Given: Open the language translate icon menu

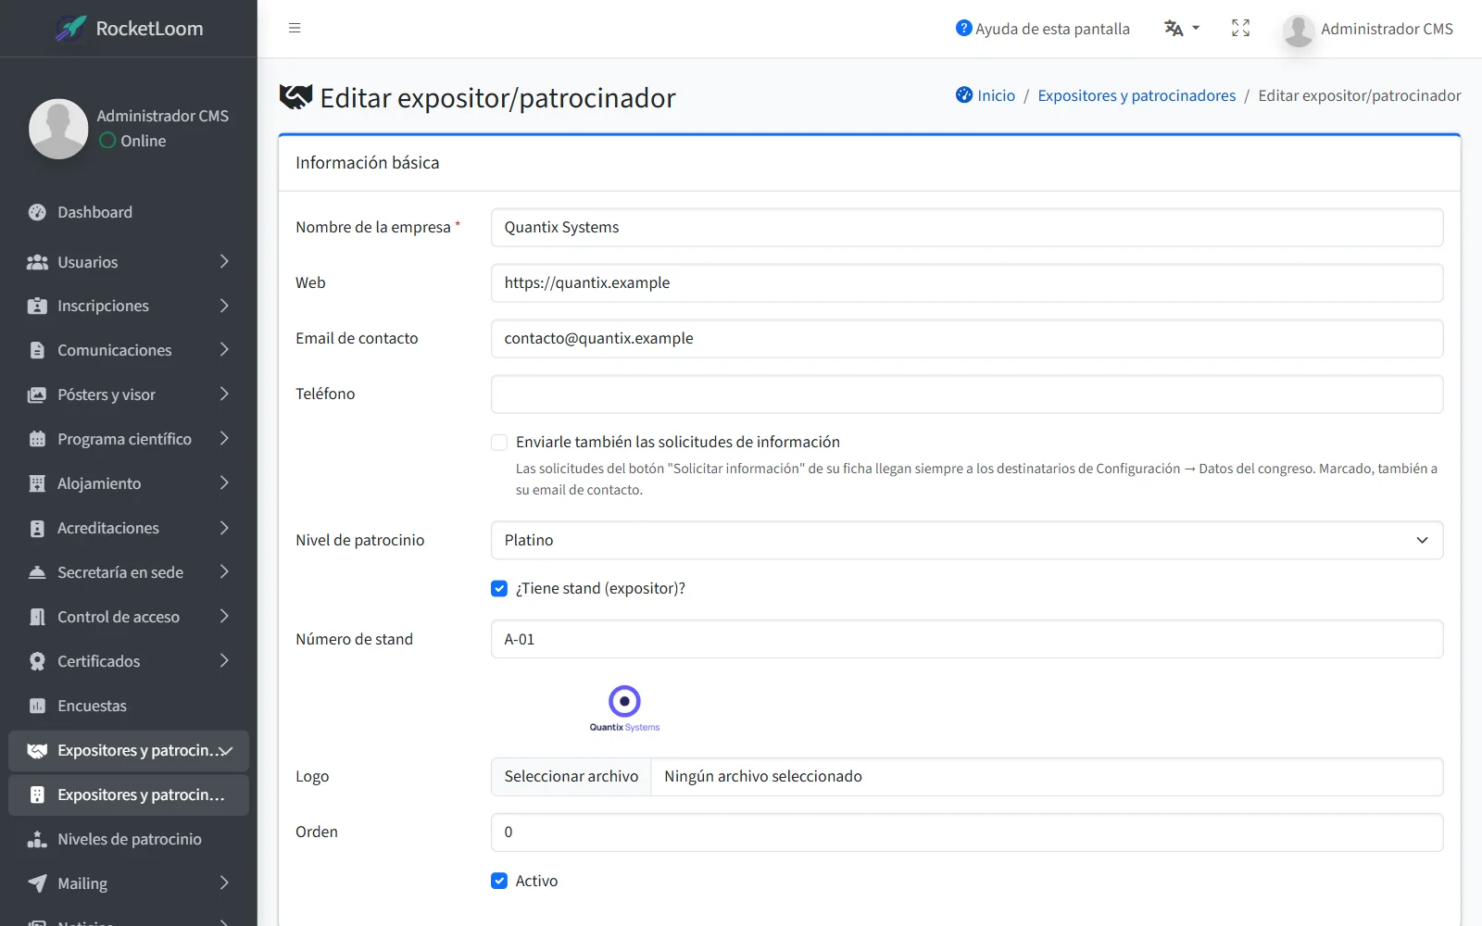Looking at the screenshot, I should 1181,28.
